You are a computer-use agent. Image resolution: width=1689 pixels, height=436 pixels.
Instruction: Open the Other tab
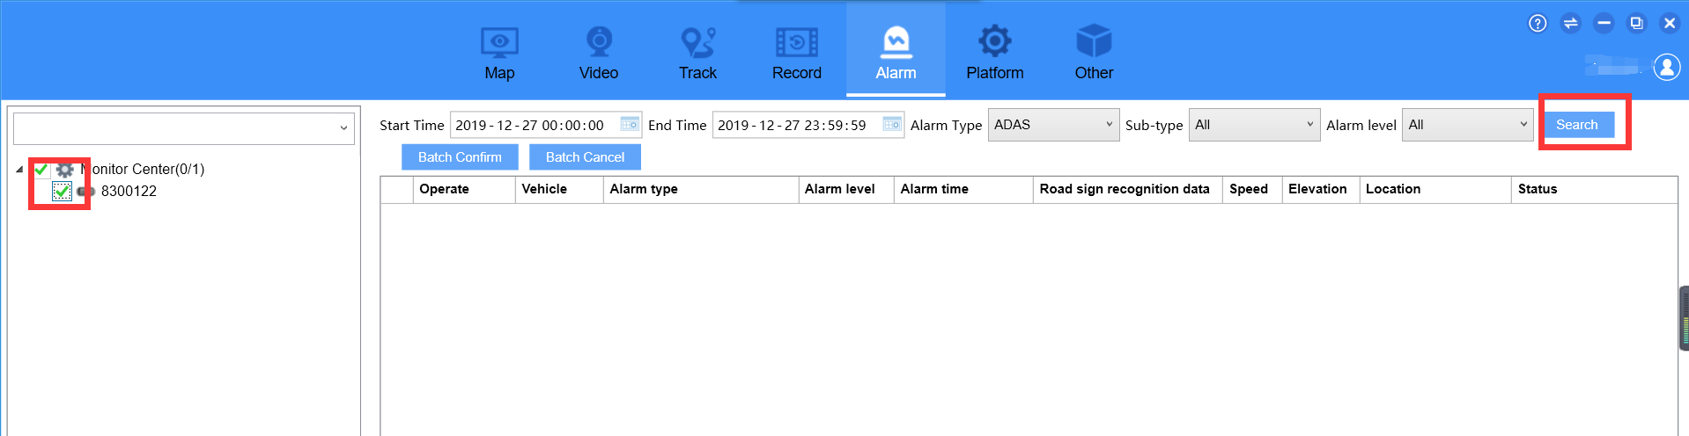pyautogui.click(x=1094, y=53)
